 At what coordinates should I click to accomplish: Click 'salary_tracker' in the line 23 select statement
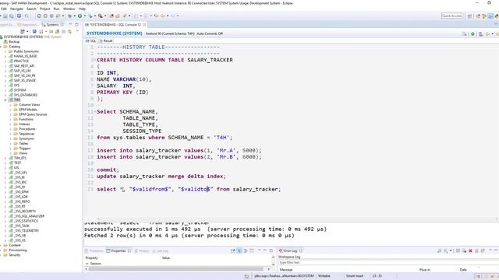[255, 189]
